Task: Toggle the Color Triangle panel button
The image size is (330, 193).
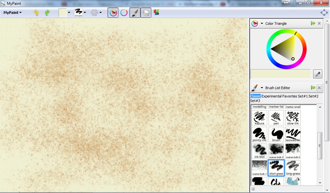Action: 113,13
